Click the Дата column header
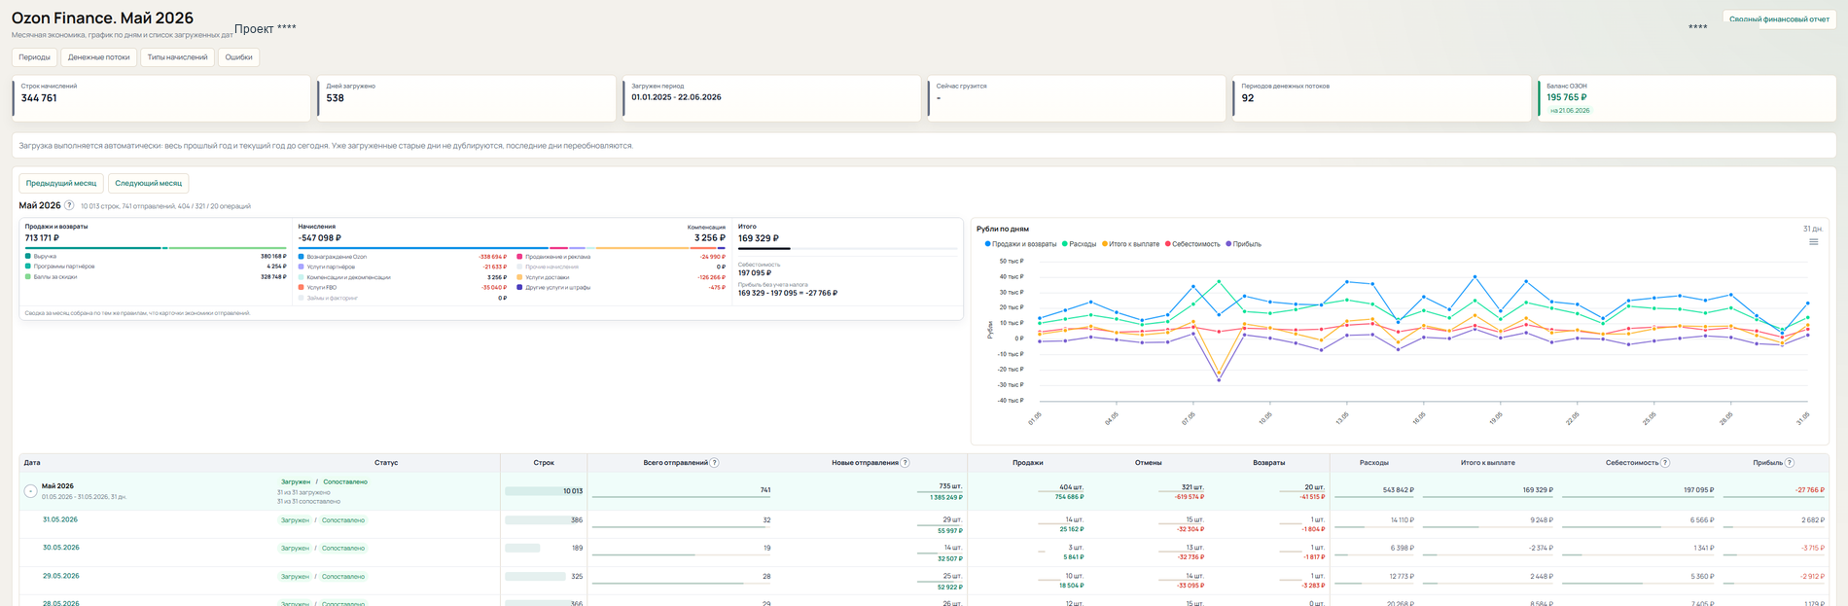The width and height of the screenshot is (1848, 606). [x=32, y=463]
